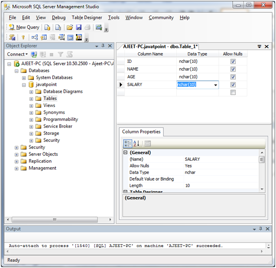Click the Manage Indexes and Keys icon
Viewport: 276px width, 268px height.
click(44, 37)
